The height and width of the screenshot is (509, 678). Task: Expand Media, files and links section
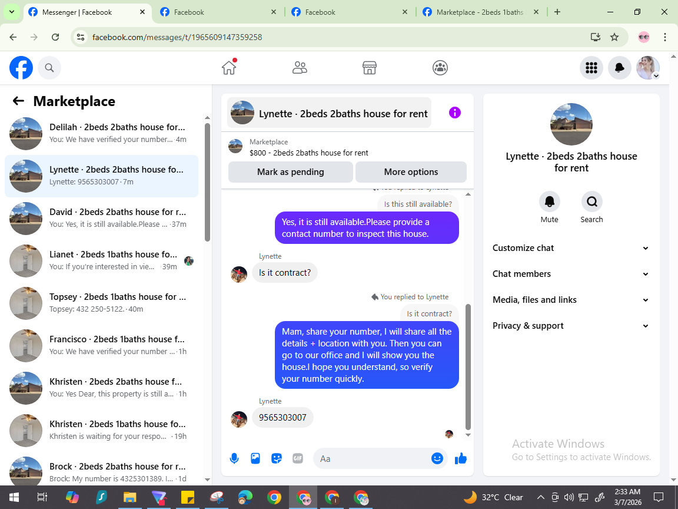pyautogui.click(x=571, y=300)
